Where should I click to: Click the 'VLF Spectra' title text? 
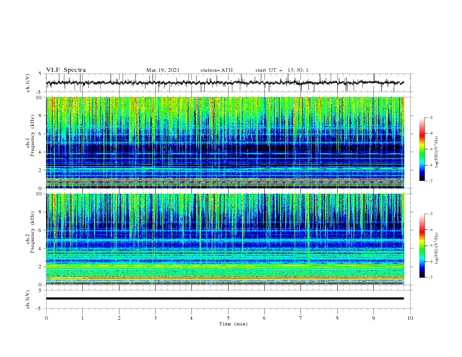(66, 70)
